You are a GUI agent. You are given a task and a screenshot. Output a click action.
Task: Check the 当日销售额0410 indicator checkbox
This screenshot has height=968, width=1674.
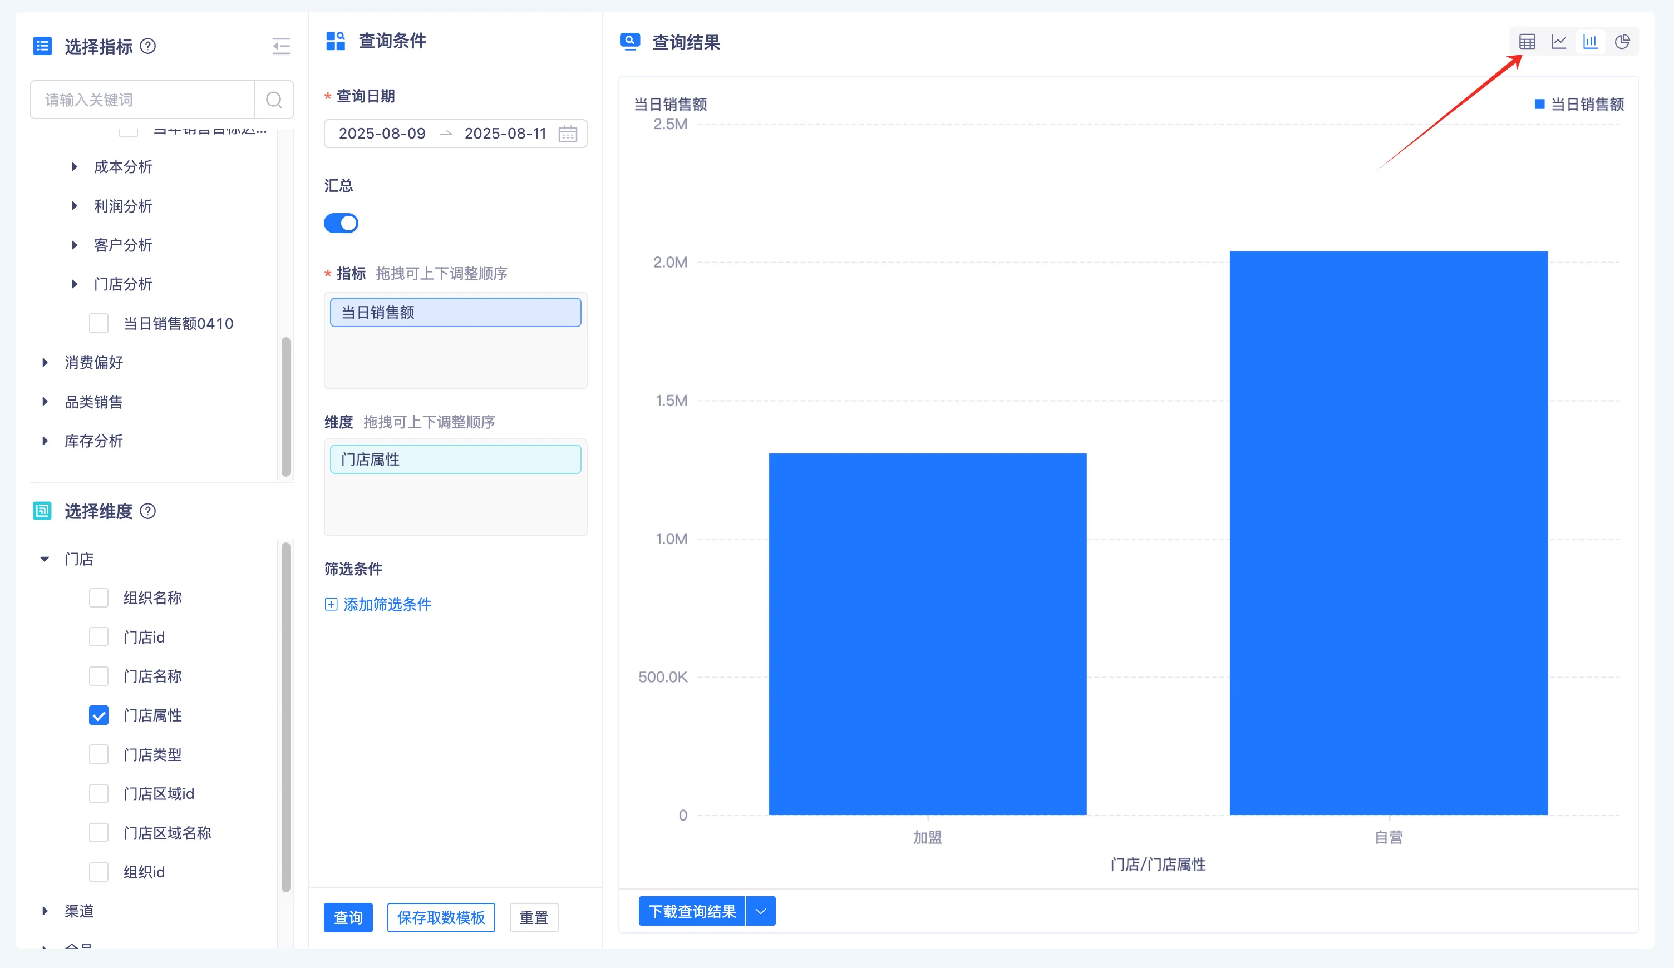99,323
